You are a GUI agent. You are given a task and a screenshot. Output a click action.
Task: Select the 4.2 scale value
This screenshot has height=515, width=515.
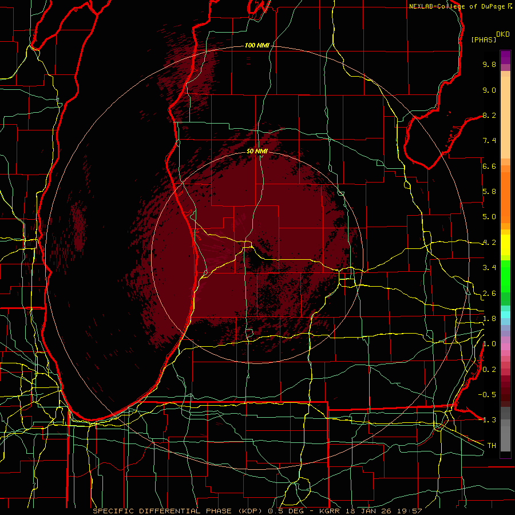pos(489,243)
